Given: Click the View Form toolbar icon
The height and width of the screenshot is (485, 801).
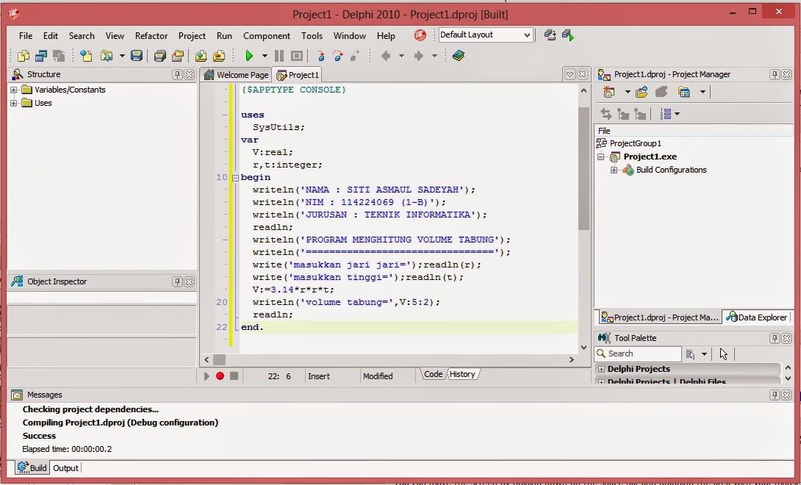Looking at the screenshot, I should coord(41,56).
